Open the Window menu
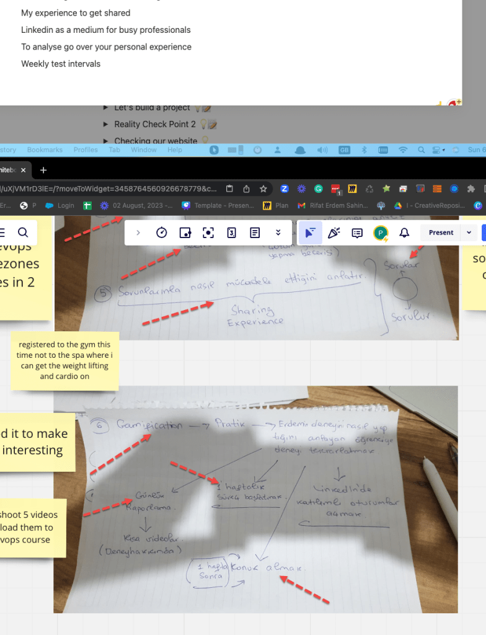Image resolution: width=486 pixels, height=635 pixels. [144, 150]
